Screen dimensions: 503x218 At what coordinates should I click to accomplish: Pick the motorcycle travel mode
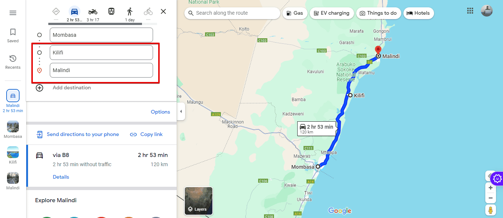(93, 11)
